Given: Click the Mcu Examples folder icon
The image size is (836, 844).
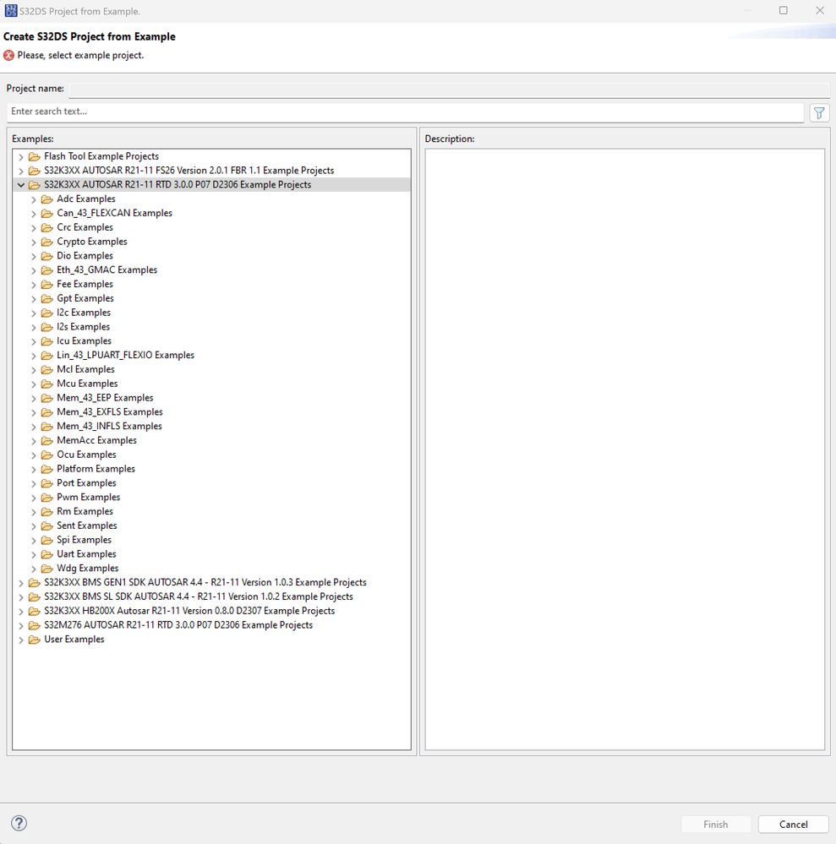Looking at the screenshot, I should tap(47, 384).
